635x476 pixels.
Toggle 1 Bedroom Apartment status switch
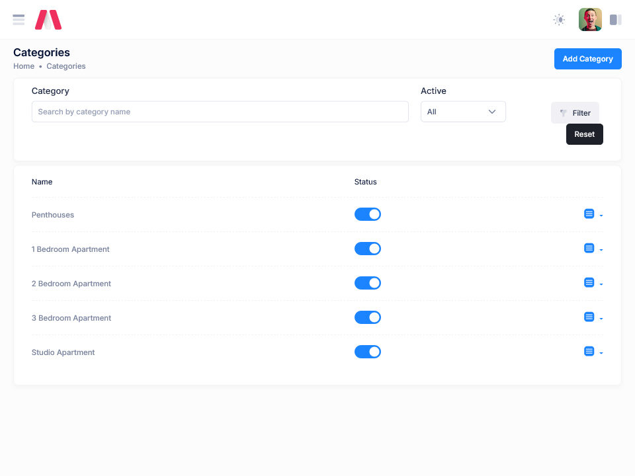tap(368, 249)
